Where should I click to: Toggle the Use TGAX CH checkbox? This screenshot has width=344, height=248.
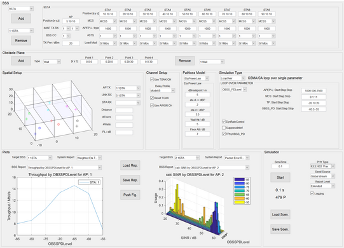[152, 79]
